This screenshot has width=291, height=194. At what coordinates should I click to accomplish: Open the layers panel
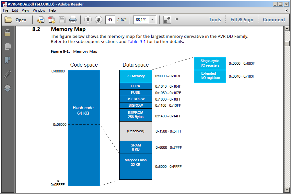[x=7, y=88]
